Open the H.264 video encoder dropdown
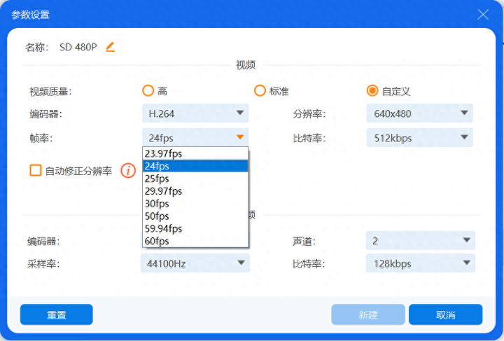The image size is (504, 341). point(195,113)
